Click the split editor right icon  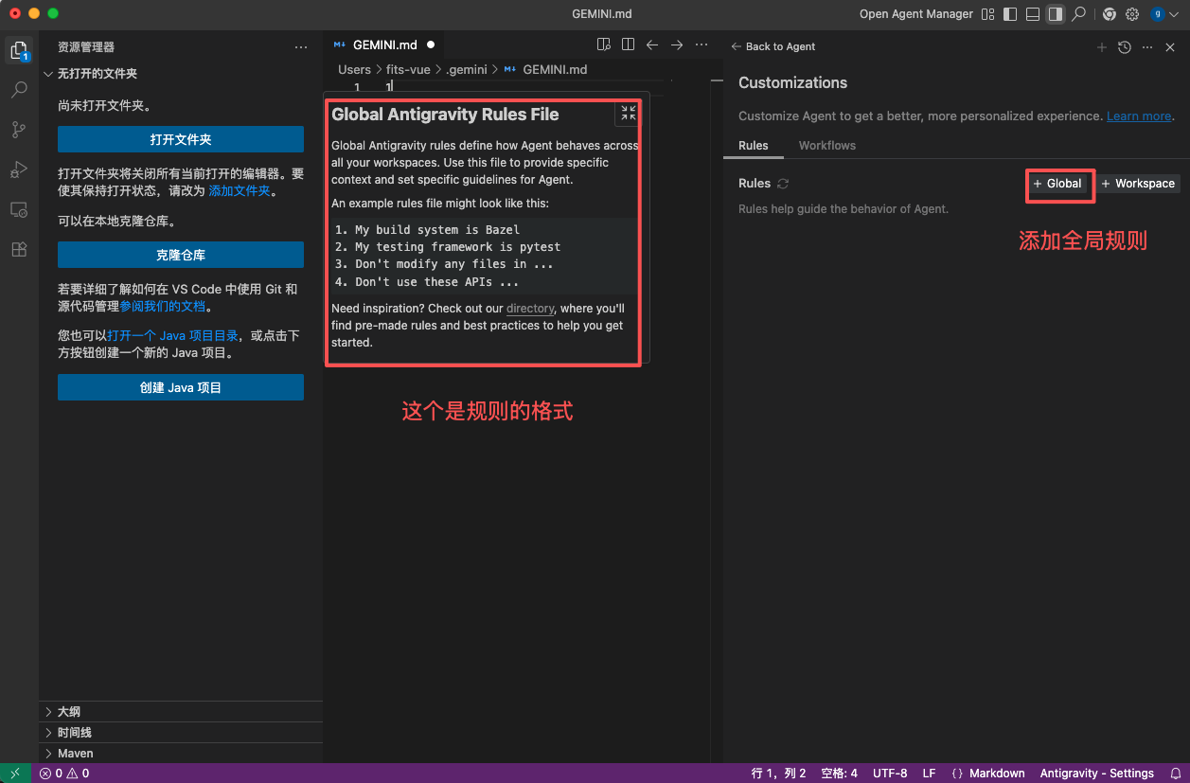pos(628,44)
